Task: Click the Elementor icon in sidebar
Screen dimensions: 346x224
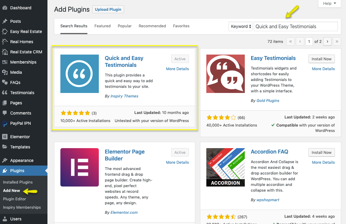Action: [x=5, y=137]
